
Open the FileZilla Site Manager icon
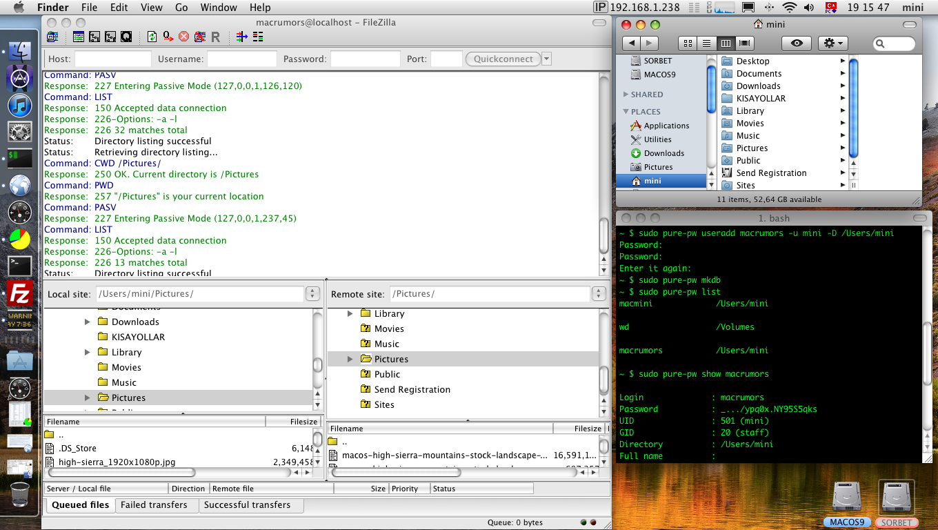[x=52, y=37]
